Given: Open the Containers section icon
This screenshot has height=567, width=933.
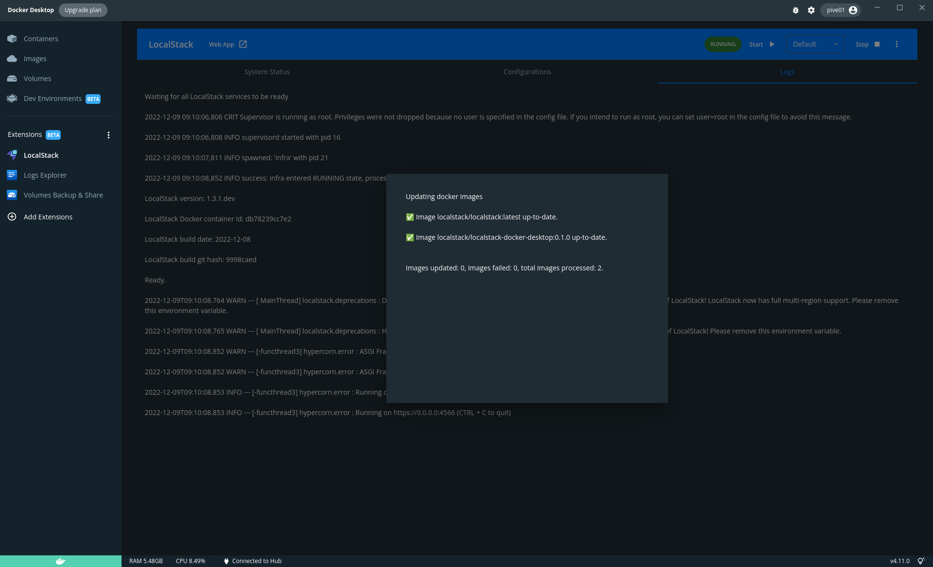Looking at the screenshot, I should coord(12,39).
